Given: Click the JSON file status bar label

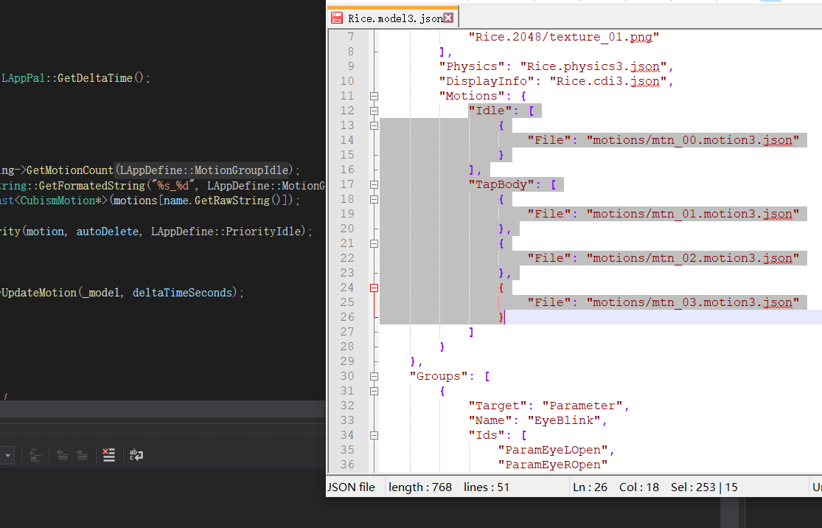Looking at the screenshot, I should tap(352, 487).
